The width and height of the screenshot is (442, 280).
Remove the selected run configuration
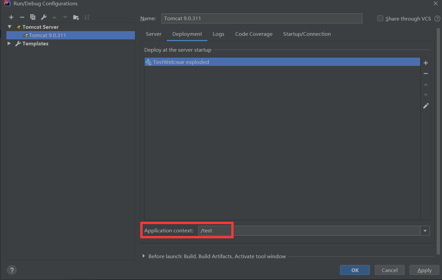tap(22, 17)
